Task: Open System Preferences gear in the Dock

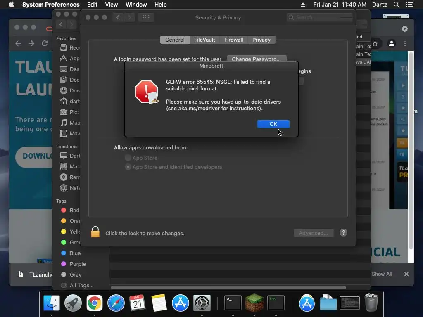Action: [x=202, y=303]
